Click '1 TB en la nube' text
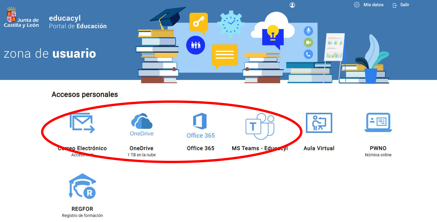Image resolution: width=437 pixels, height=222 pixels. click(142, 155)
